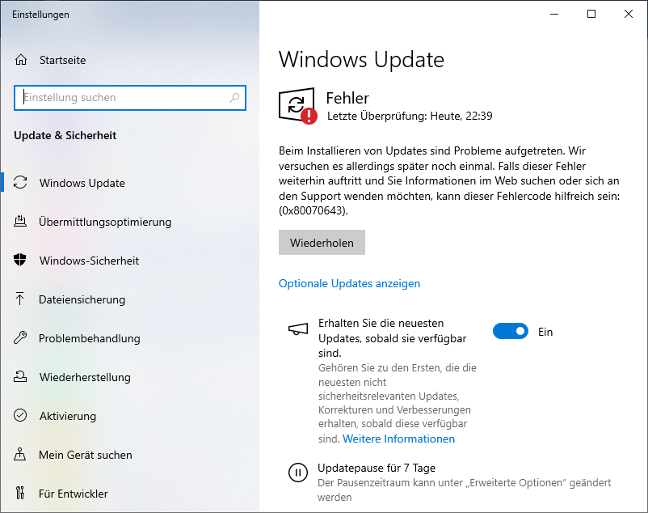Click the megaphone icon beside latest updates

point(298,329)
